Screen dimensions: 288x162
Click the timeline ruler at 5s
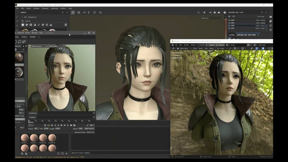(x=62, y=121)
